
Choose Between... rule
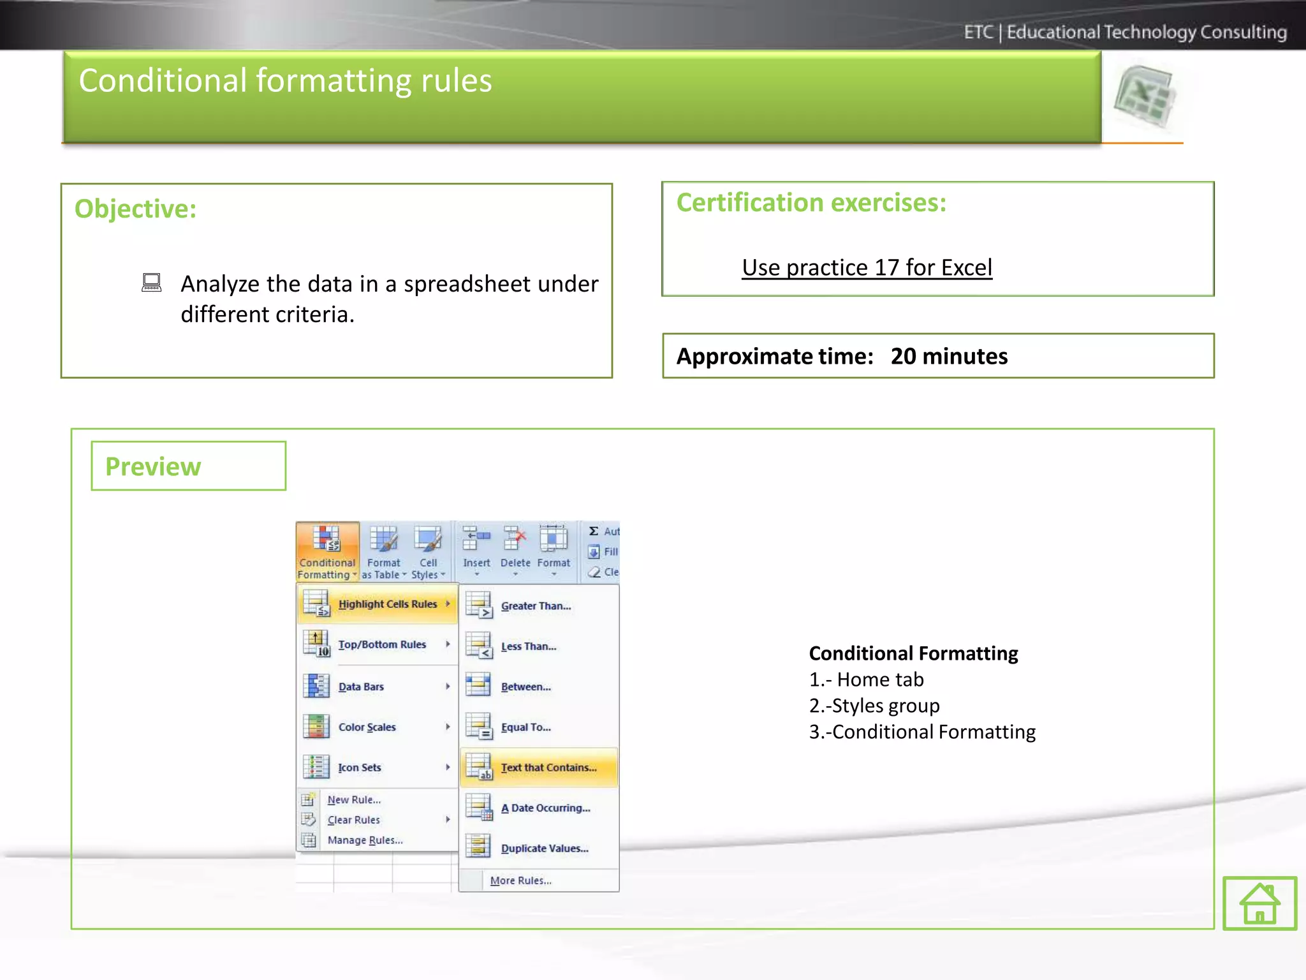coord(539,687)
